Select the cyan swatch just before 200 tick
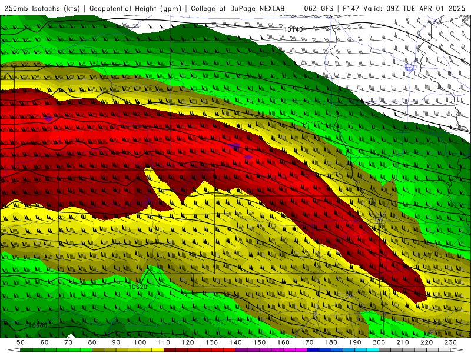471x353 pixels. pos(373,350)
